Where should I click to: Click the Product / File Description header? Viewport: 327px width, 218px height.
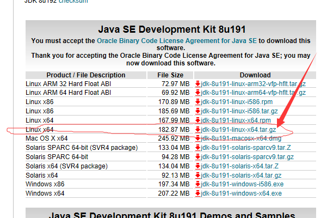point(86,75)
